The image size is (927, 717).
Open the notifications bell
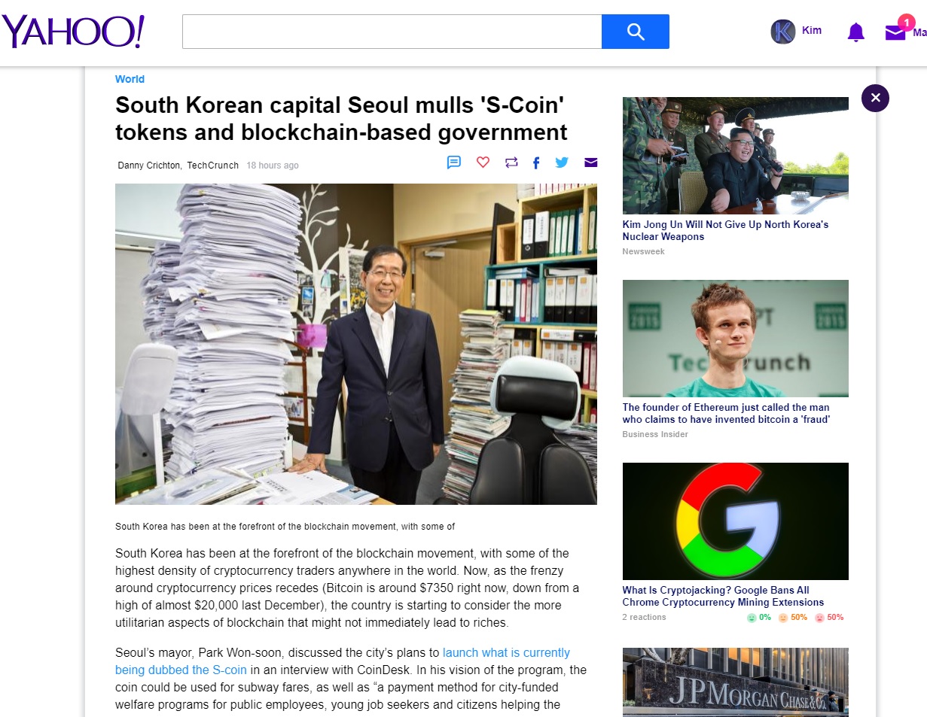(x=855, y=32)
